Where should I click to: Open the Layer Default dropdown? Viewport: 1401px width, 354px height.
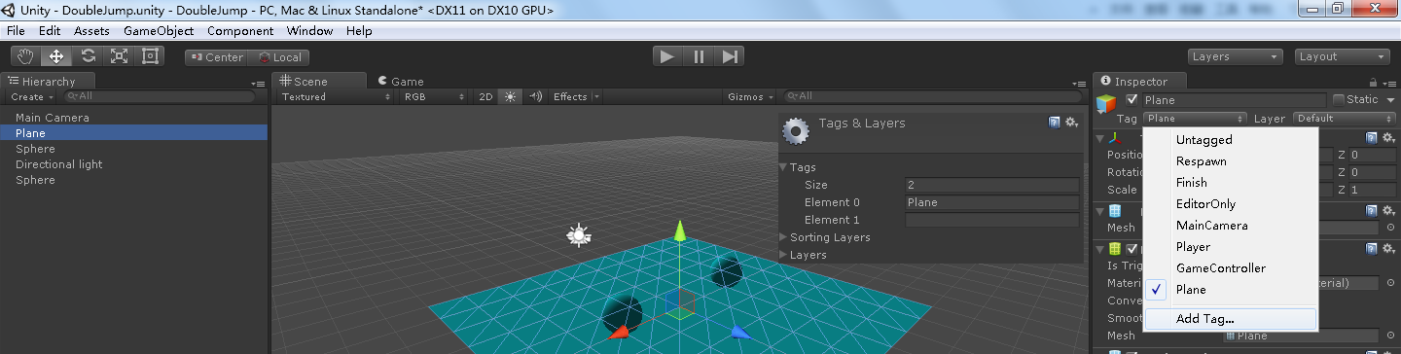(x=1345, y=119)
